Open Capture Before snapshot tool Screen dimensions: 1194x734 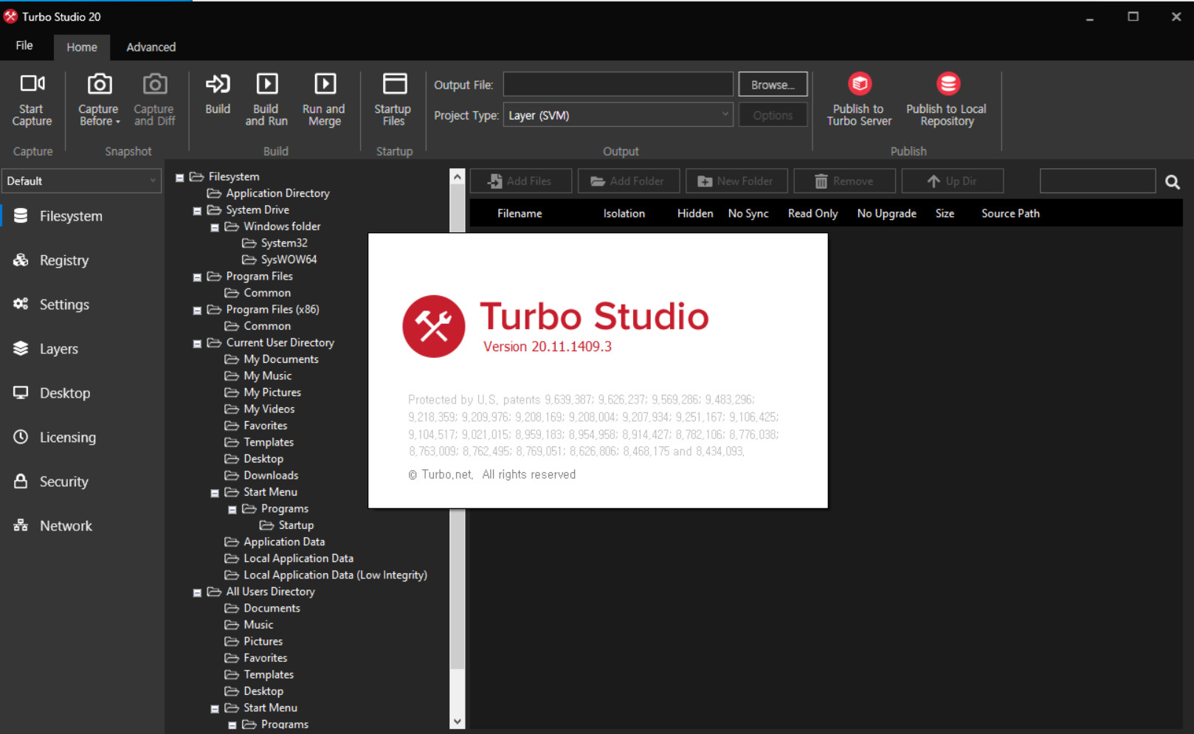point(99,100)
